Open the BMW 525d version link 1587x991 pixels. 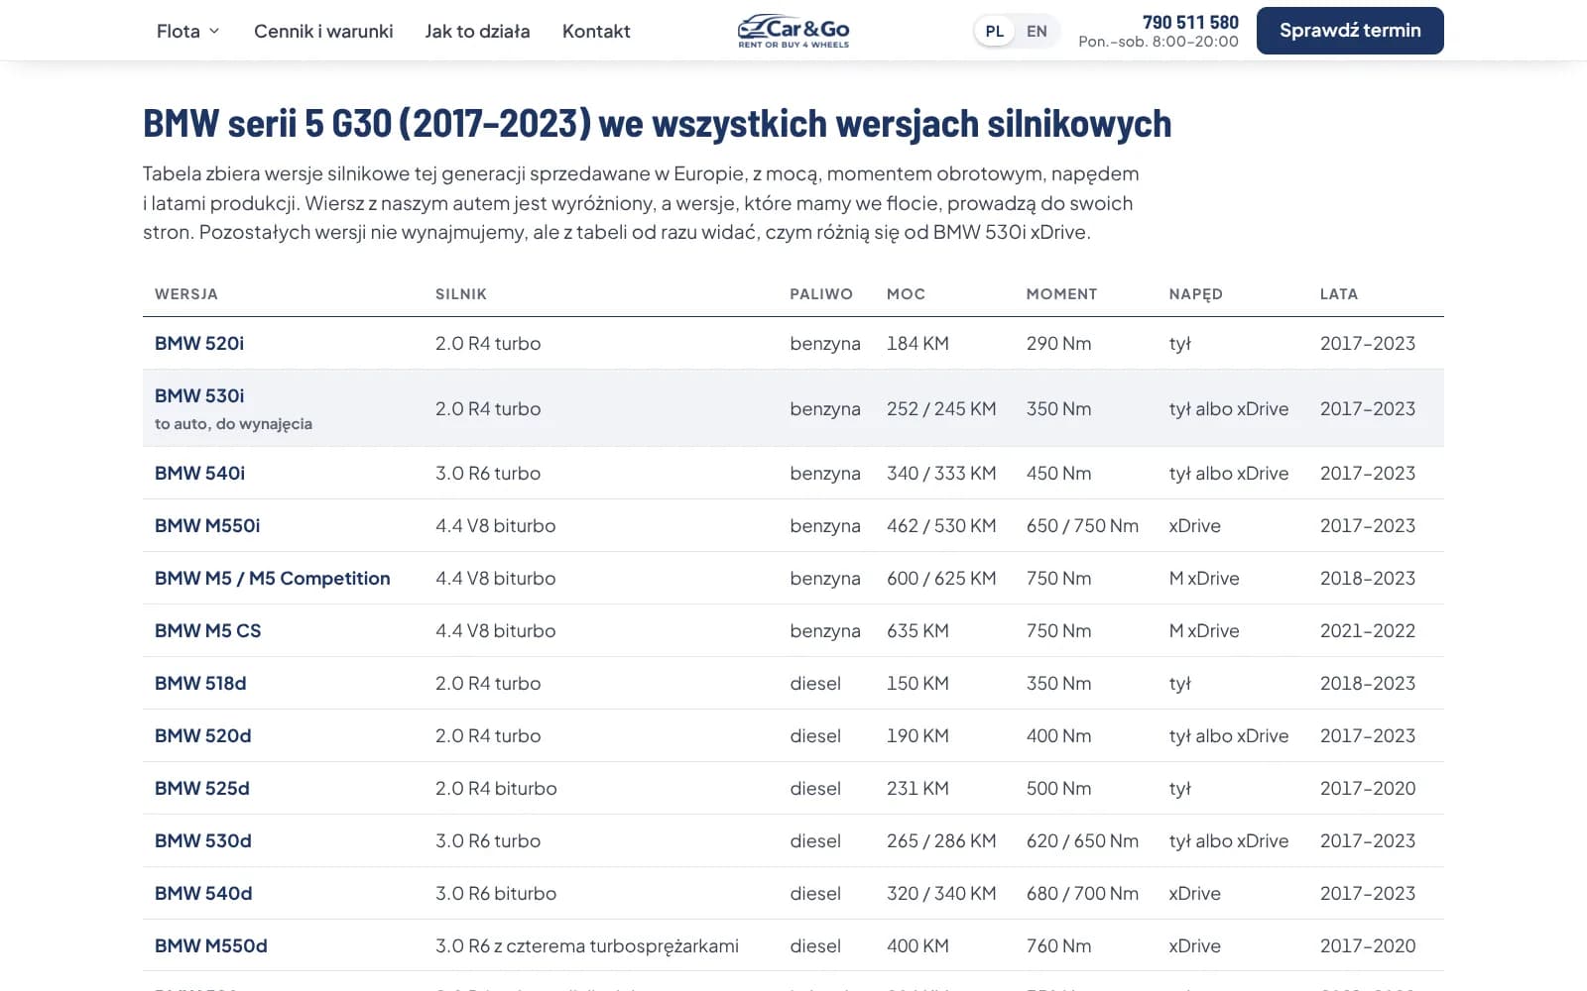coord(202,789)
